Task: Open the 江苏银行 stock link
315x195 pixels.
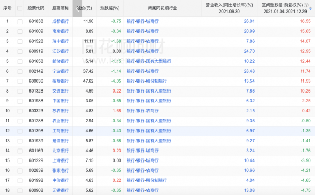Action: point(60,51)
